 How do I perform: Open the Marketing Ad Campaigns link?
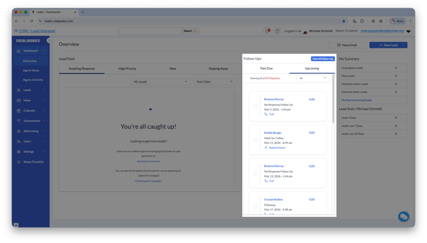(148, 181)
